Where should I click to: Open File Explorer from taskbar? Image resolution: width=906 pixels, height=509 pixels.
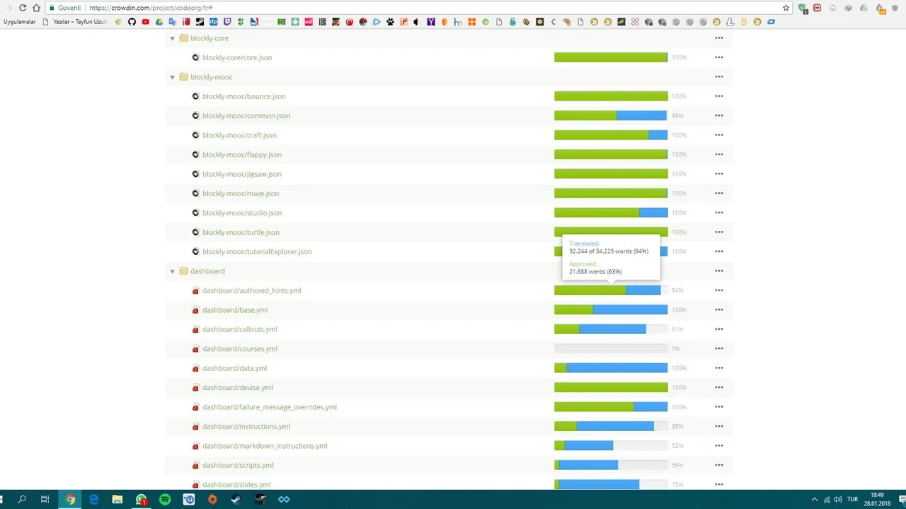point(117,499)
